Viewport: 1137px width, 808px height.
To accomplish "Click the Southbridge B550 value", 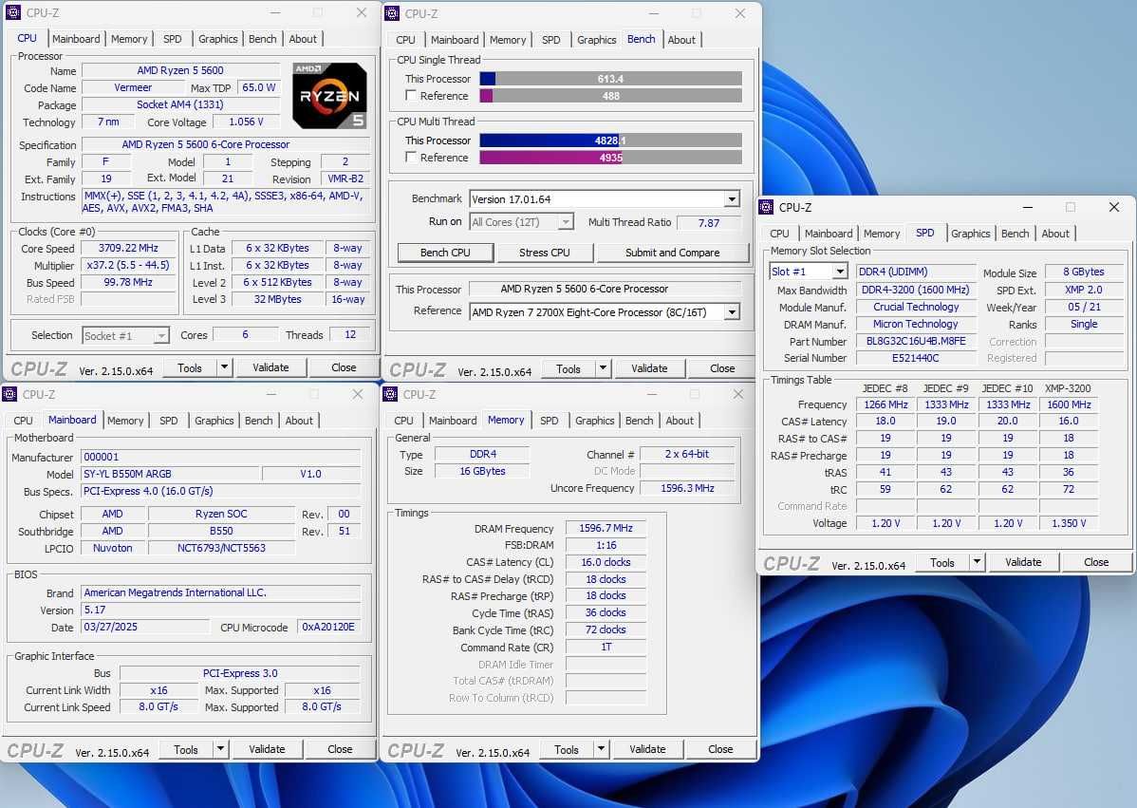I will point(221,531).
